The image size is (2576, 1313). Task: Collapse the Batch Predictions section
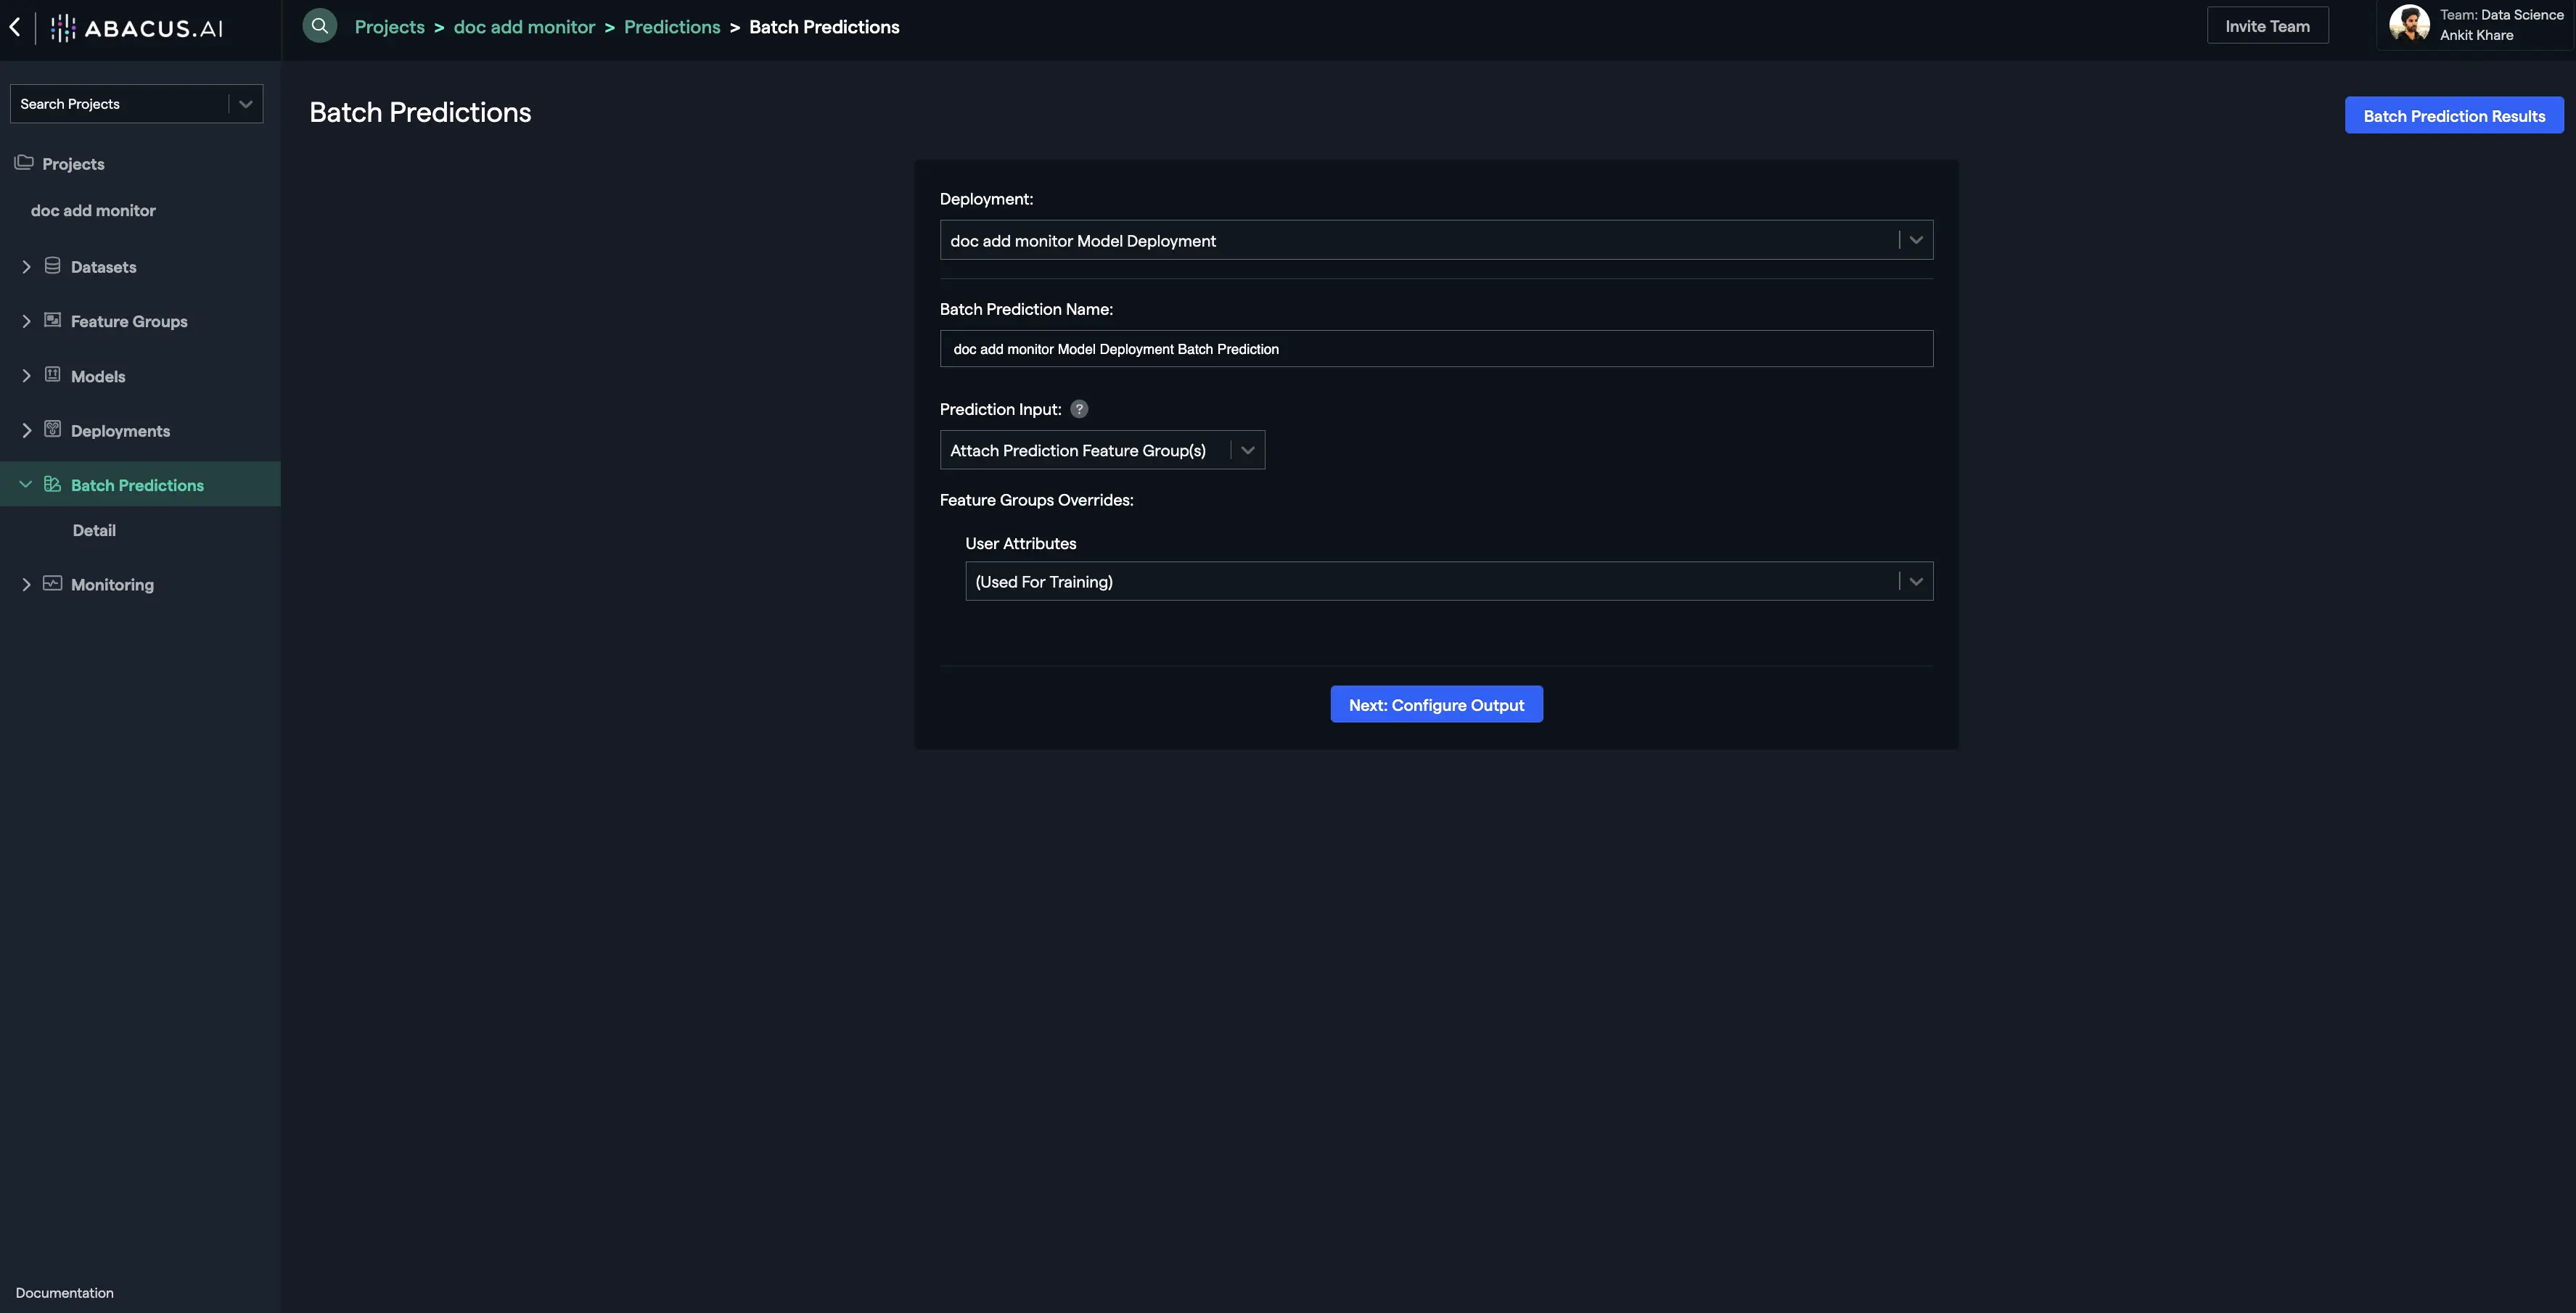coord(26,484)
